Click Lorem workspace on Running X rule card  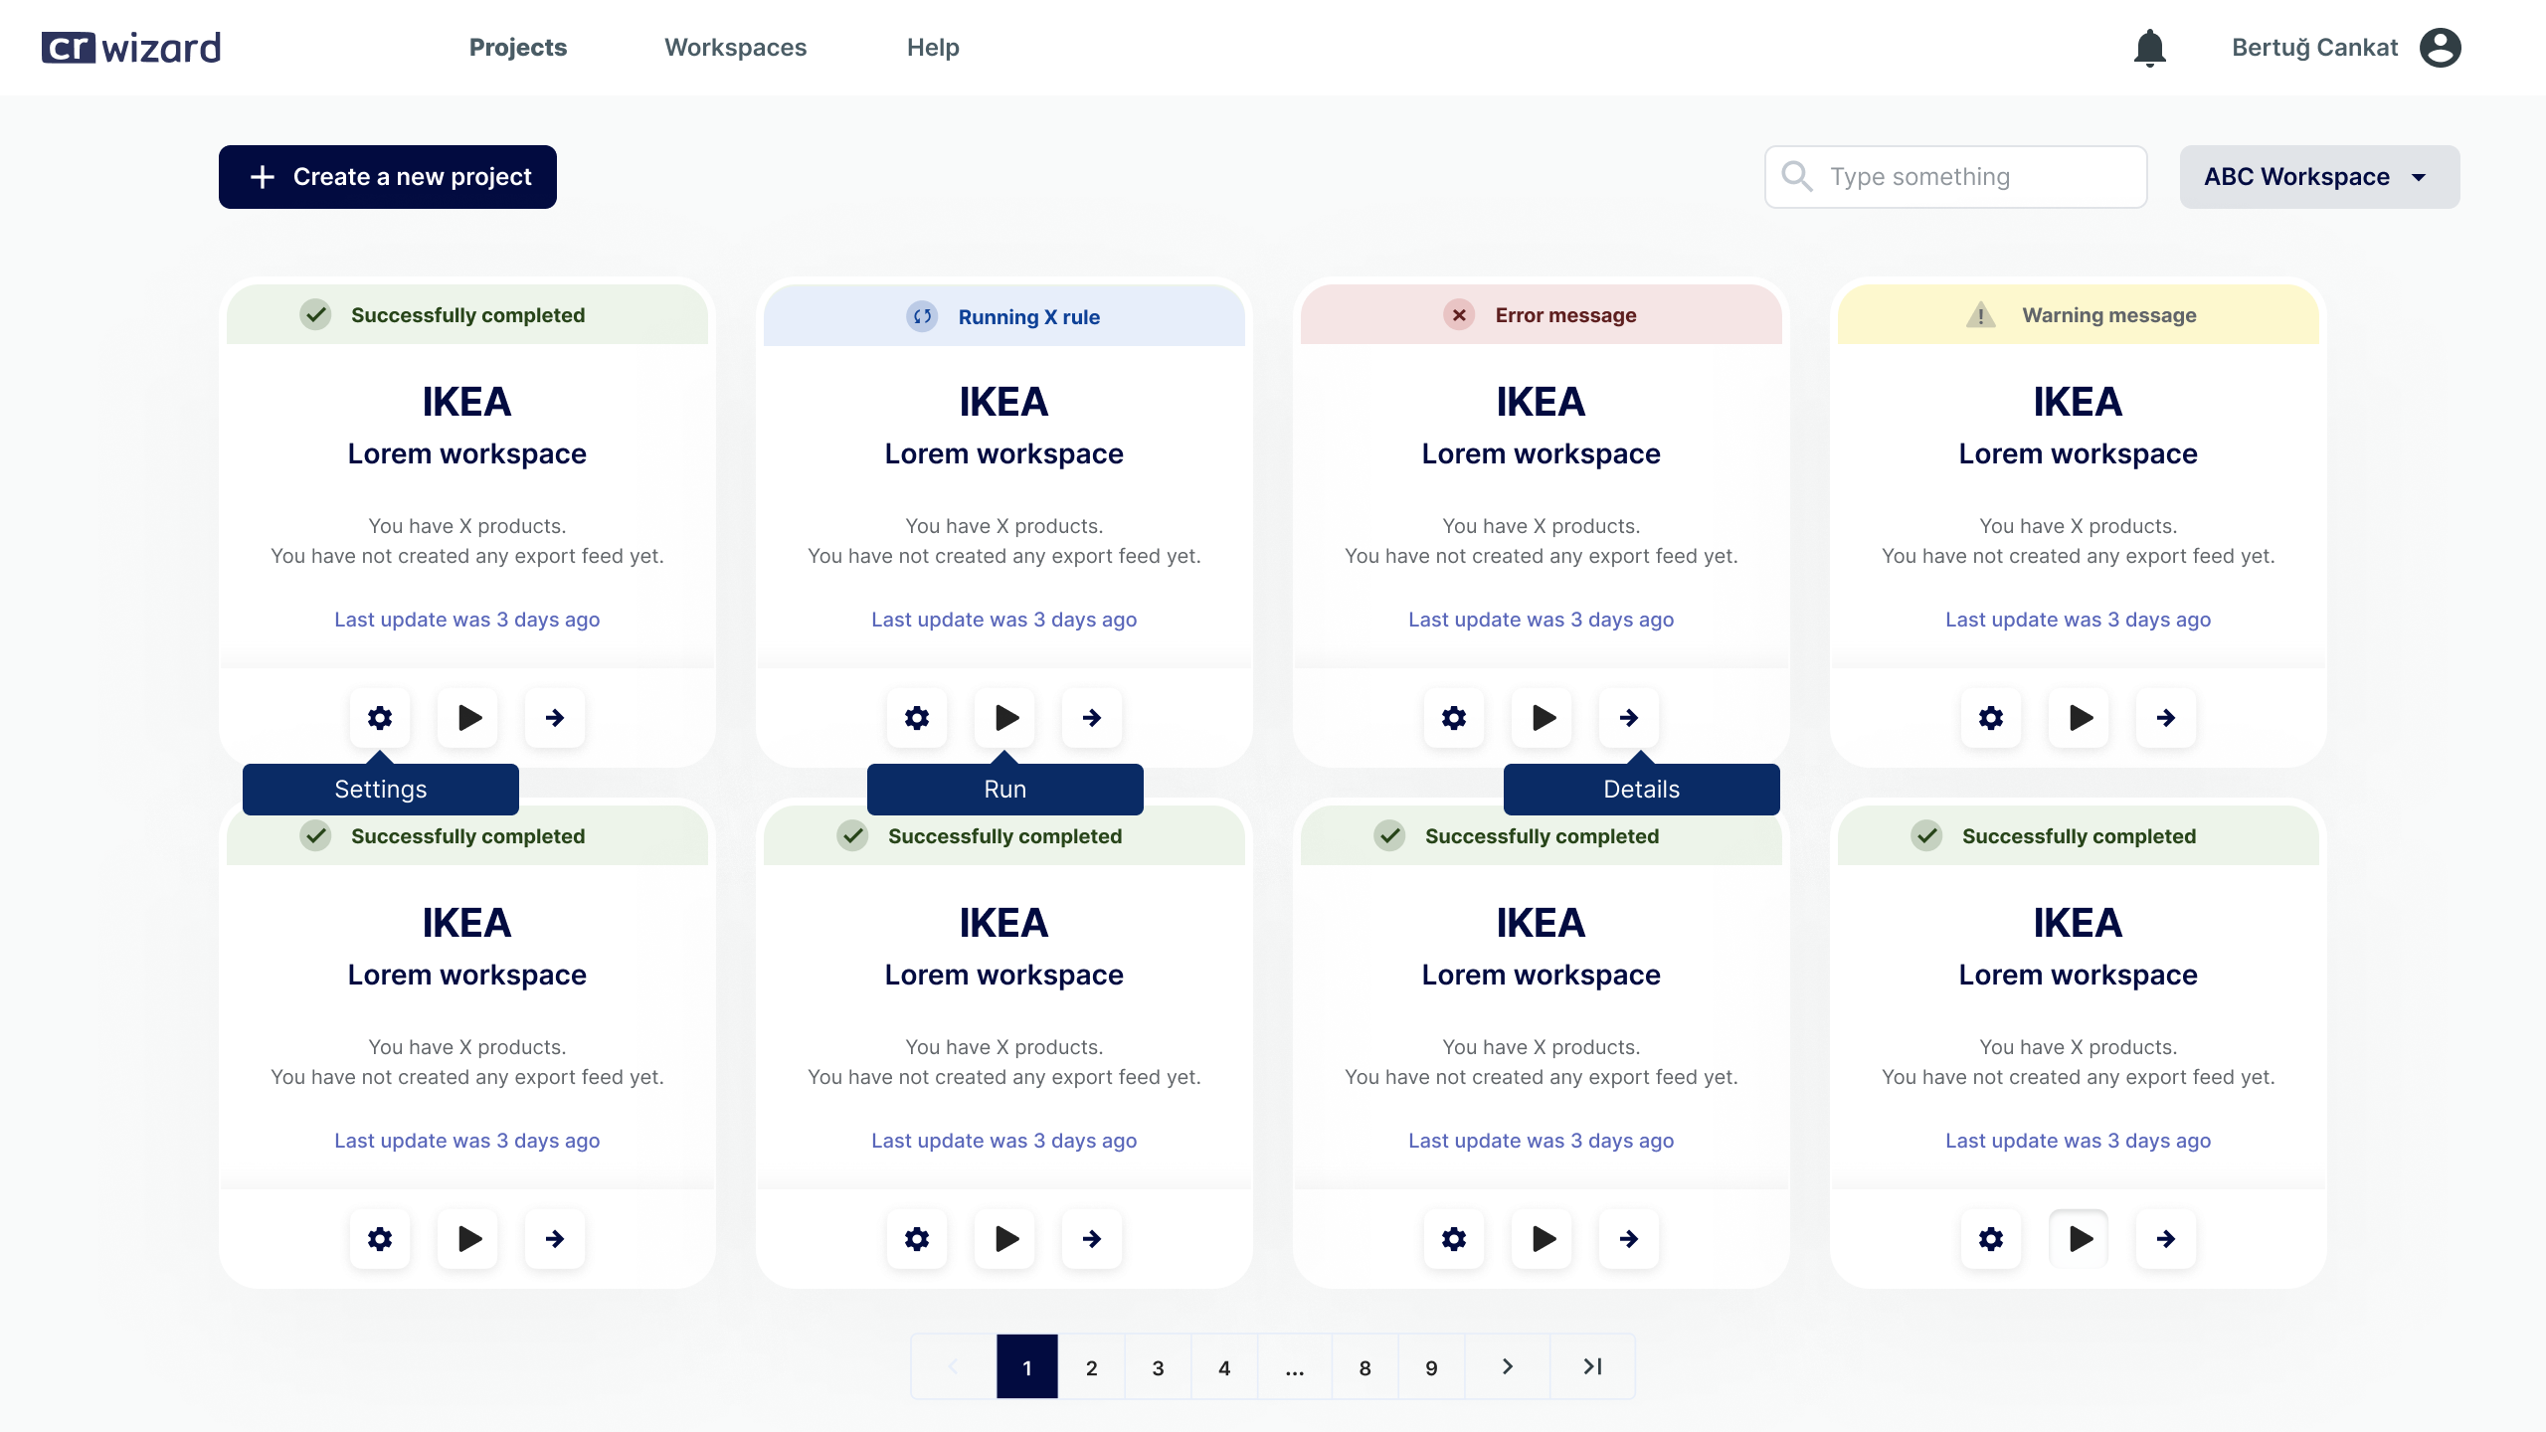pos(1004,453)
